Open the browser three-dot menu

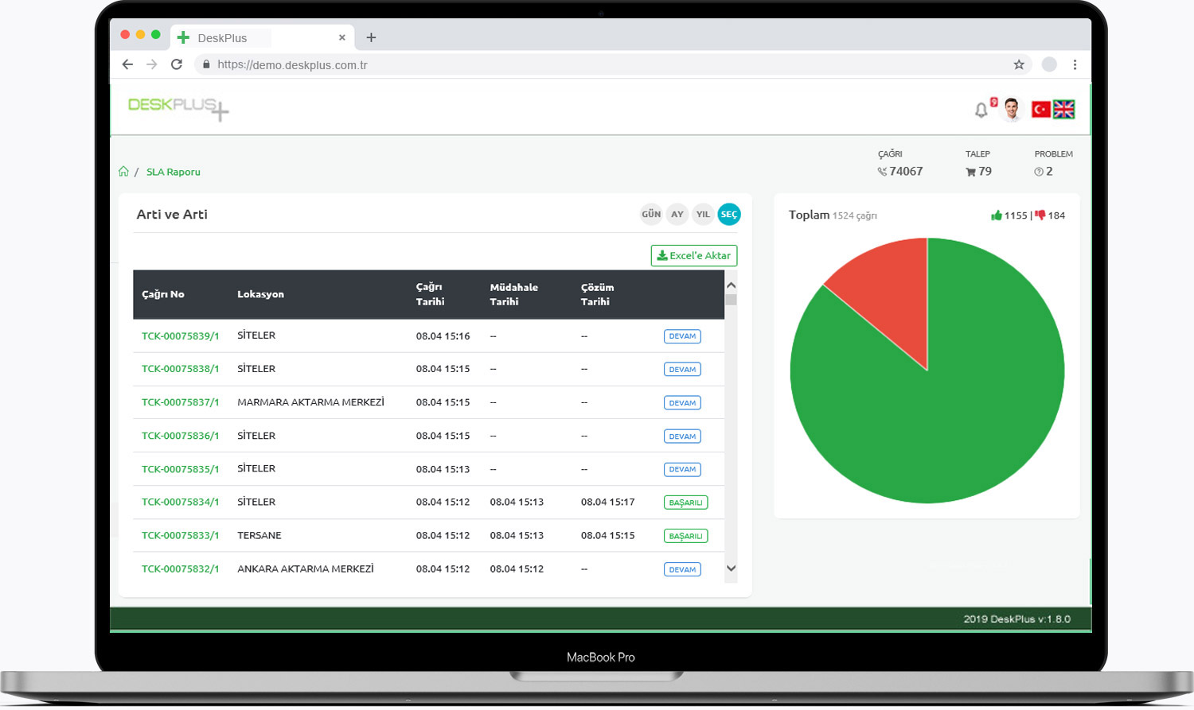(1075, 64)
